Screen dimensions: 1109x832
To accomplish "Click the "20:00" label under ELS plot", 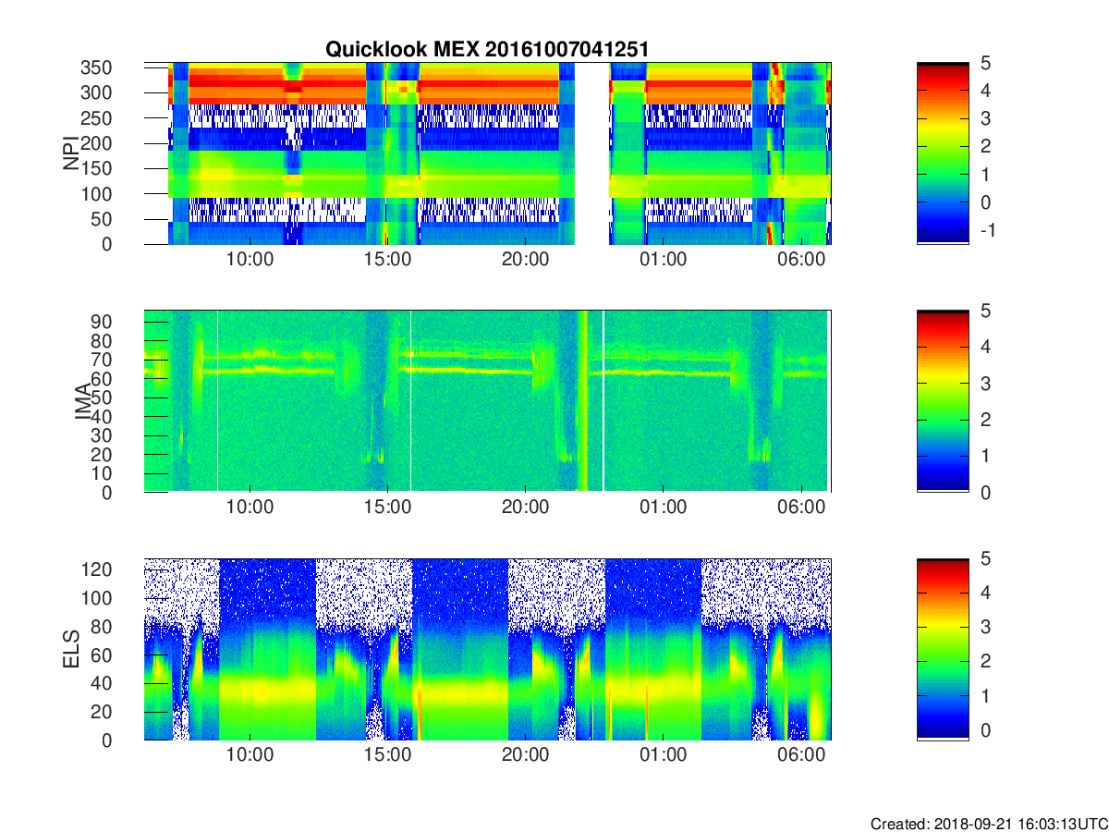I will tap(525, 755).
